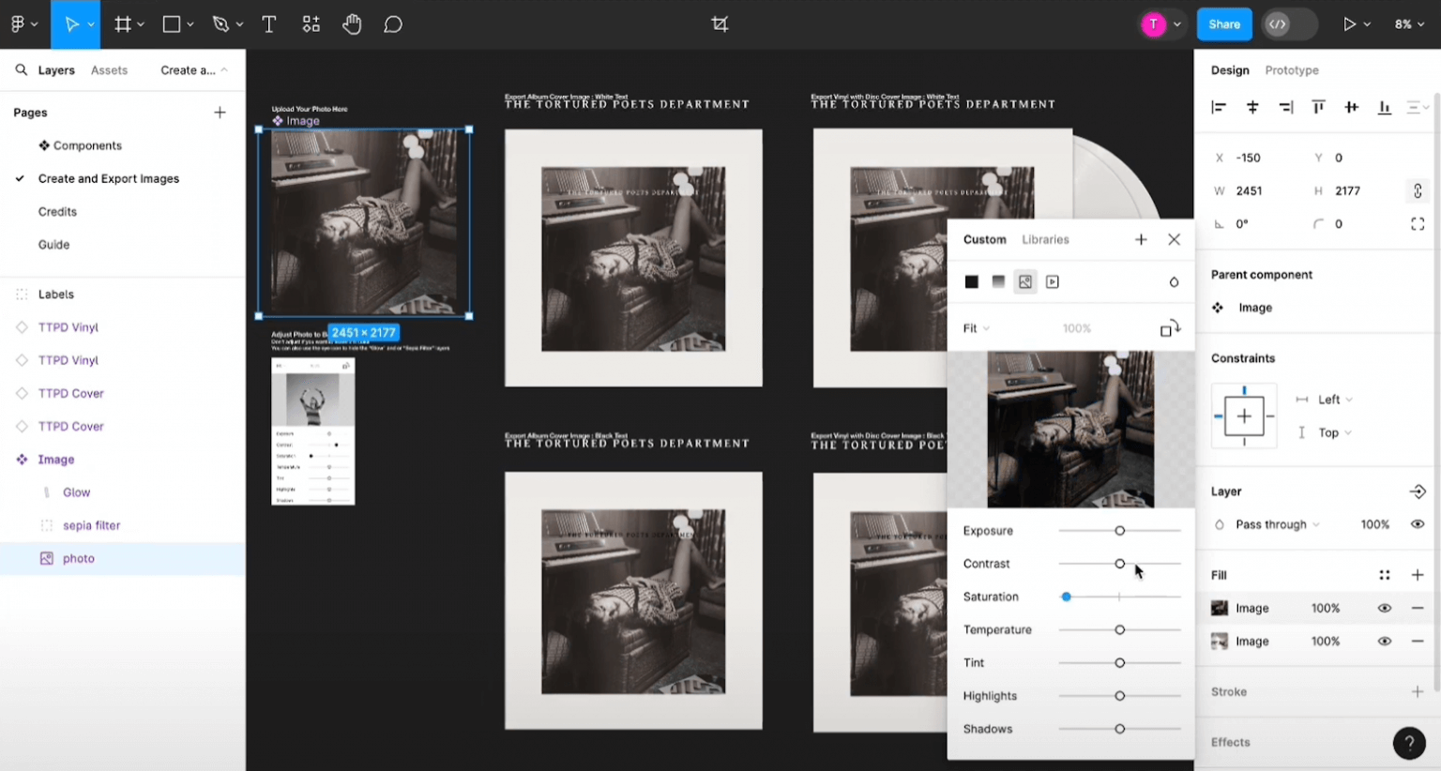The width and height of the screenshot is (1441, 771).
Task: Click the Share button
Action: pyautogui.click(x=1223, y=24)
